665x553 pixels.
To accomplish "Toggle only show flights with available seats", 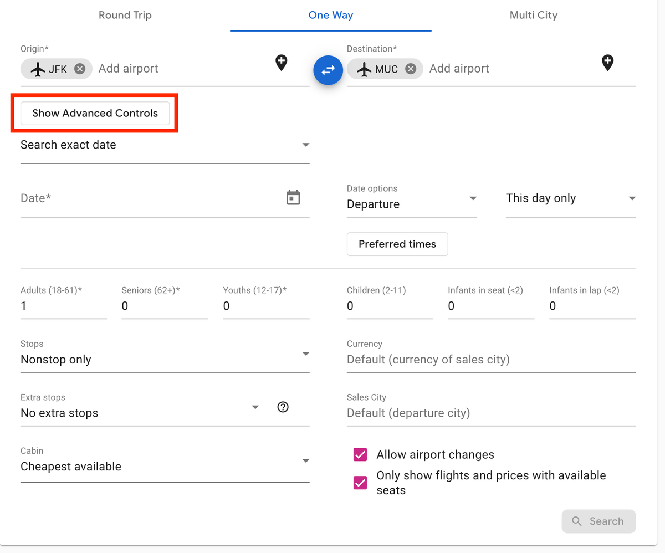I will pos(360,483).
